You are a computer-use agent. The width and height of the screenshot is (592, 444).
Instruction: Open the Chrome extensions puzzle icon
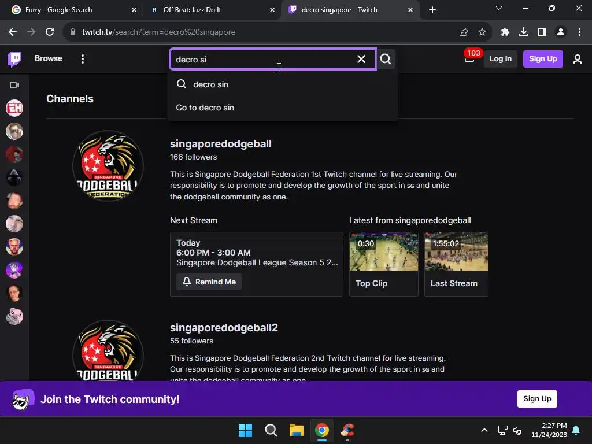coord(505,32)
